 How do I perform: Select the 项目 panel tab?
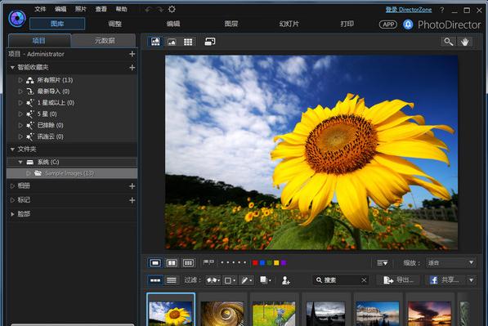tap(39, 41)
